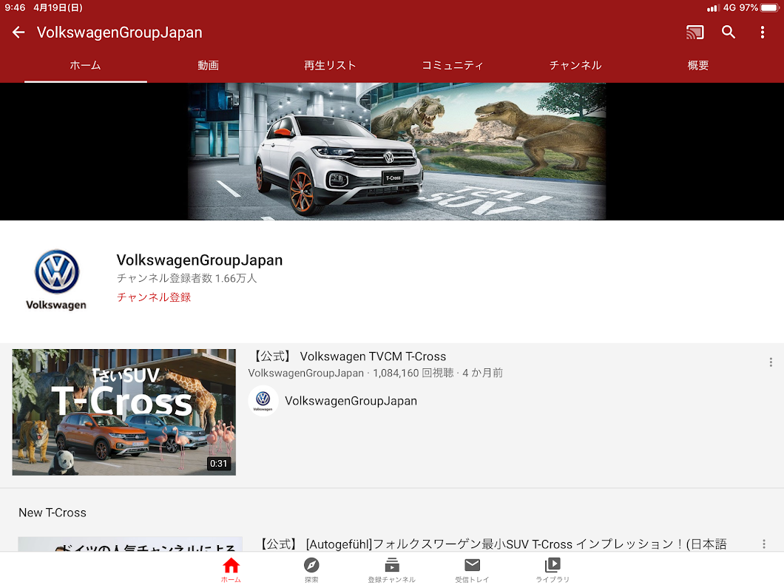Viewport: 784px width, 588px height.
Task: Open the 概要 tab
Action: 697,66
